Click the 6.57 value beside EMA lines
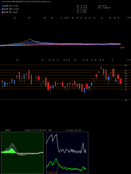Image resolution: width=131 pixels, height=174 pixels. (123, 48)
